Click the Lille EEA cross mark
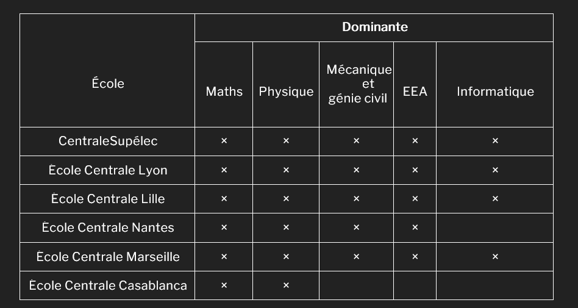This screenshot has height=308, width=578. (415, 199)
